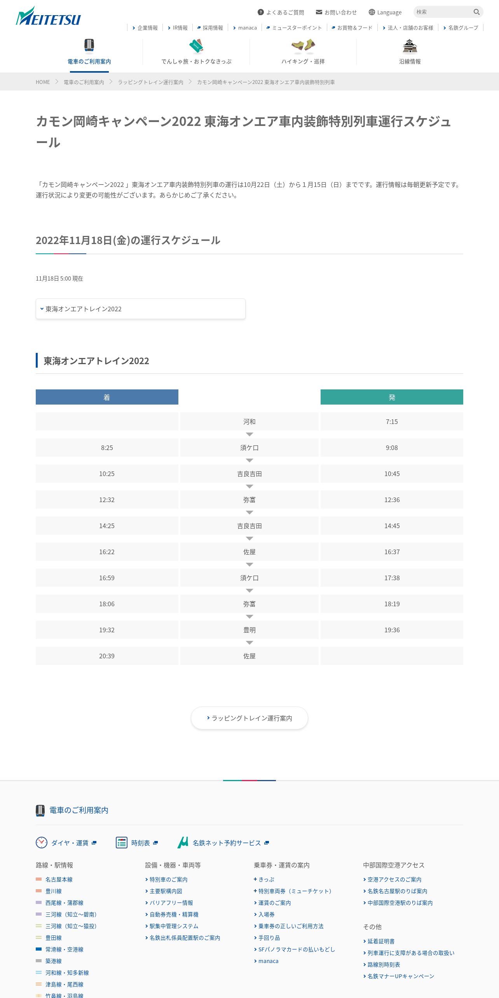This screenshot has width=499, height=998.
Task: Open the 時刻表 timetable icon link
Action: point(137,843)
